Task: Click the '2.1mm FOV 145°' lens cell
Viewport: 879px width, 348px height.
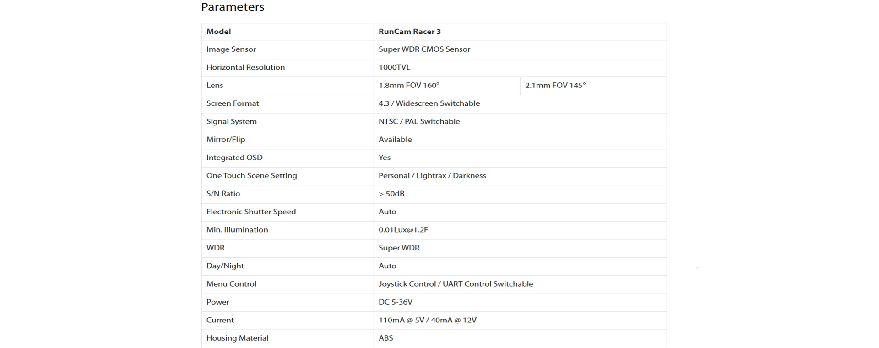Action: (x=593, y=86)
